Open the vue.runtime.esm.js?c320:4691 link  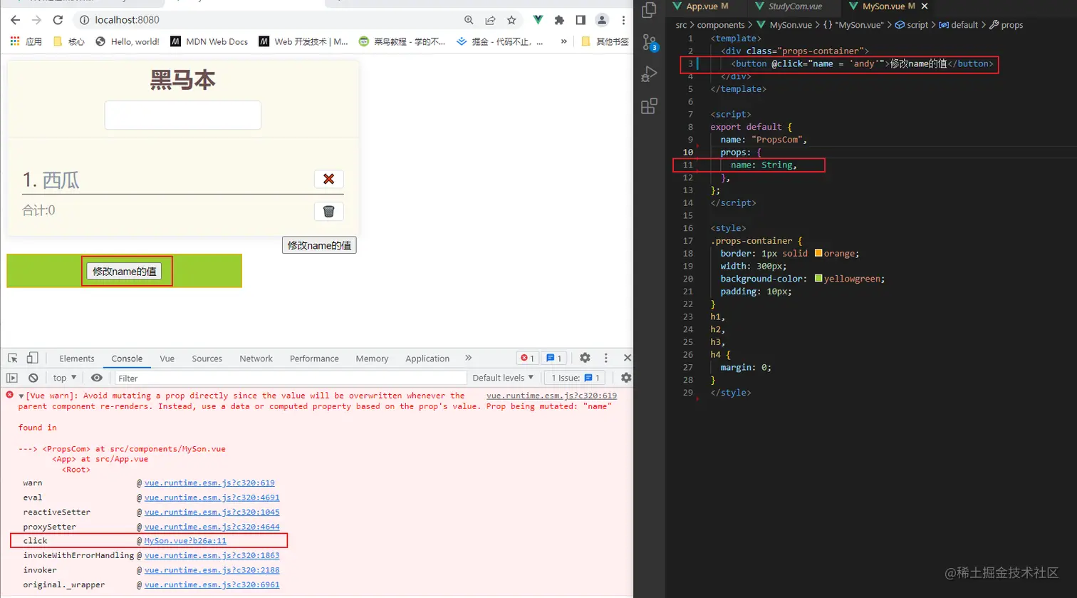click(x=212, y=498)
